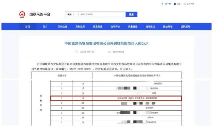Image resolution: width=213 pixels, height=127 pixels.
Task: Click the number cell 18
Action: pos(83,93)
